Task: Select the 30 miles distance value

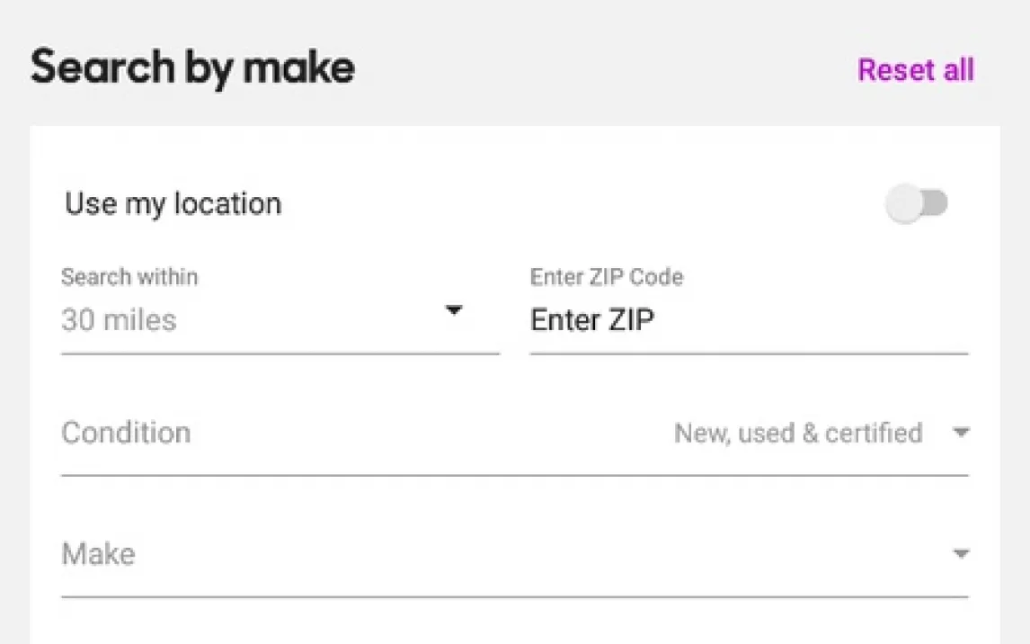Action: 120,320
